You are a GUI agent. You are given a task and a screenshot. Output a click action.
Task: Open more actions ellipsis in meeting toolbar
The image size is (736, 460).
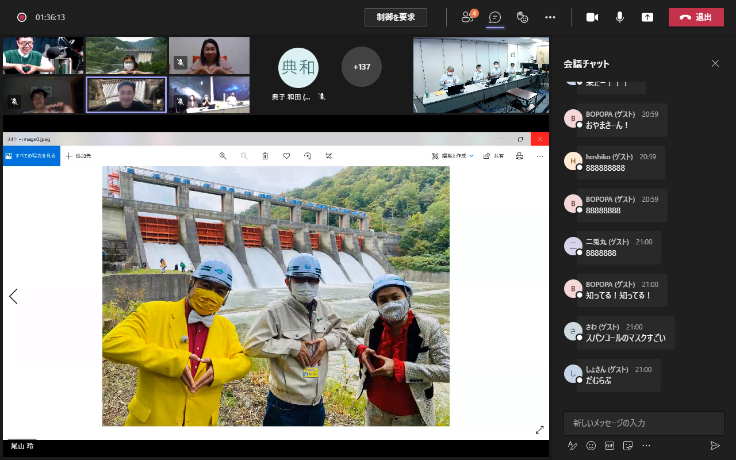click(x=550, y=17)
